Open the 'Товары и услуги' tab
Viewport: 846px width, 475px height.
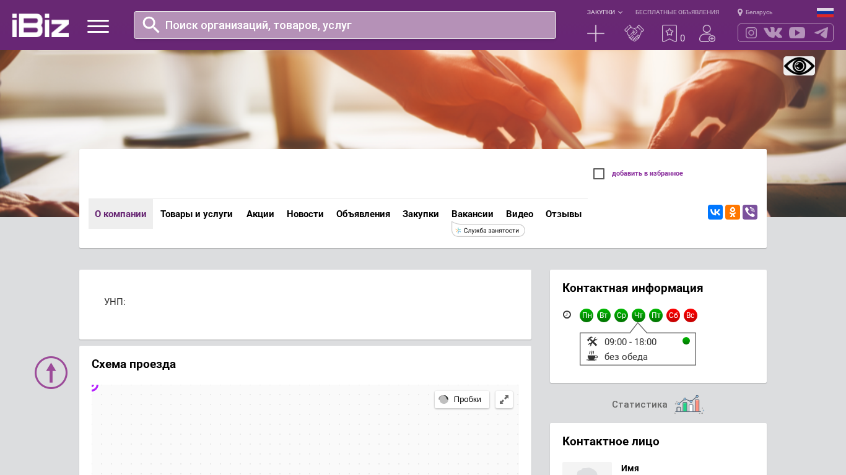[196, 214]
